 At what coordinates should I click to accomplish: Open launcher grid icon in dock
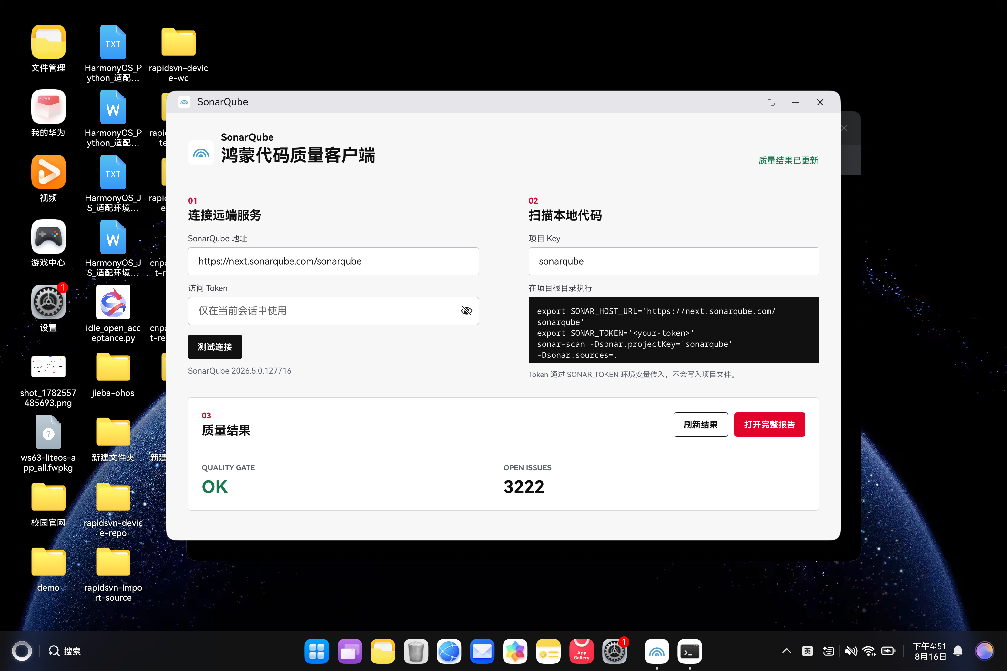tap(316, 651)
